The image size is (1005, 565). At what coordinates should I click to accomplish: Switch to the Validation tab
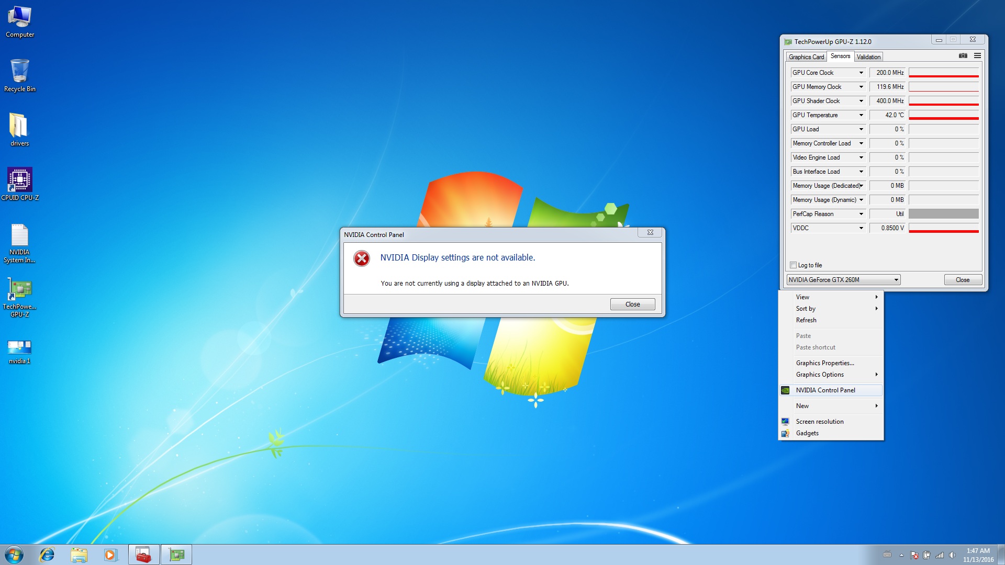[868, 57]
